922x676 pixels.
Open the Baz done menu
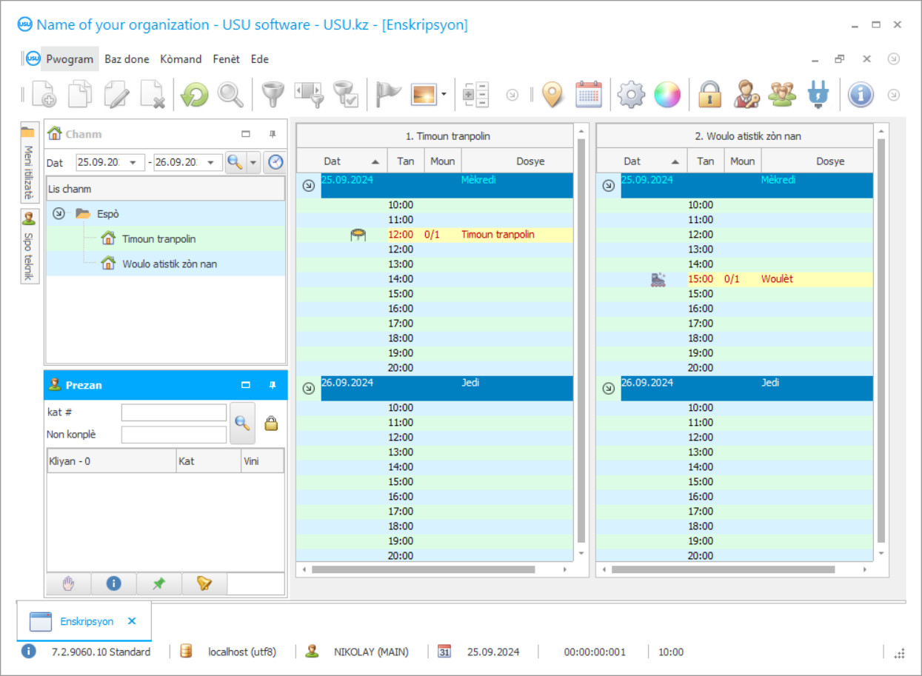click(x=127, y=59)
